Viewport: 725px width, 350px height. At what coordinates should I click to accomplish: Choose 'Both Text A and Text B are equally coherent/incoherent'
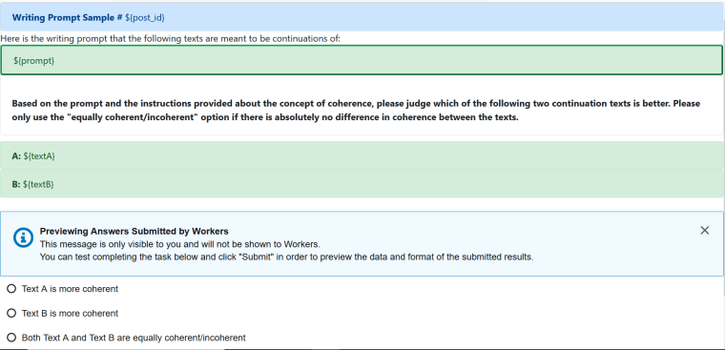click(11, 338)
